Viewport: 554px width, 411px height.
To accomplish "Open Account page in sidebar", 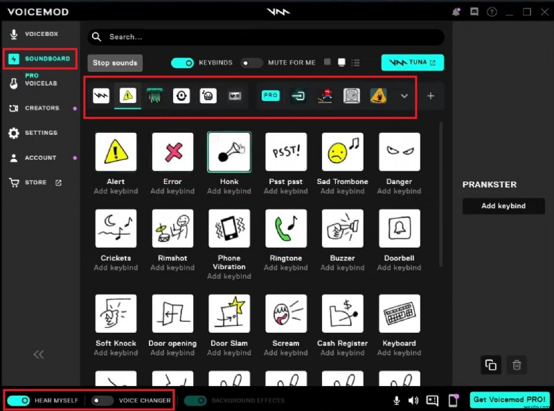I will (33, 158).
